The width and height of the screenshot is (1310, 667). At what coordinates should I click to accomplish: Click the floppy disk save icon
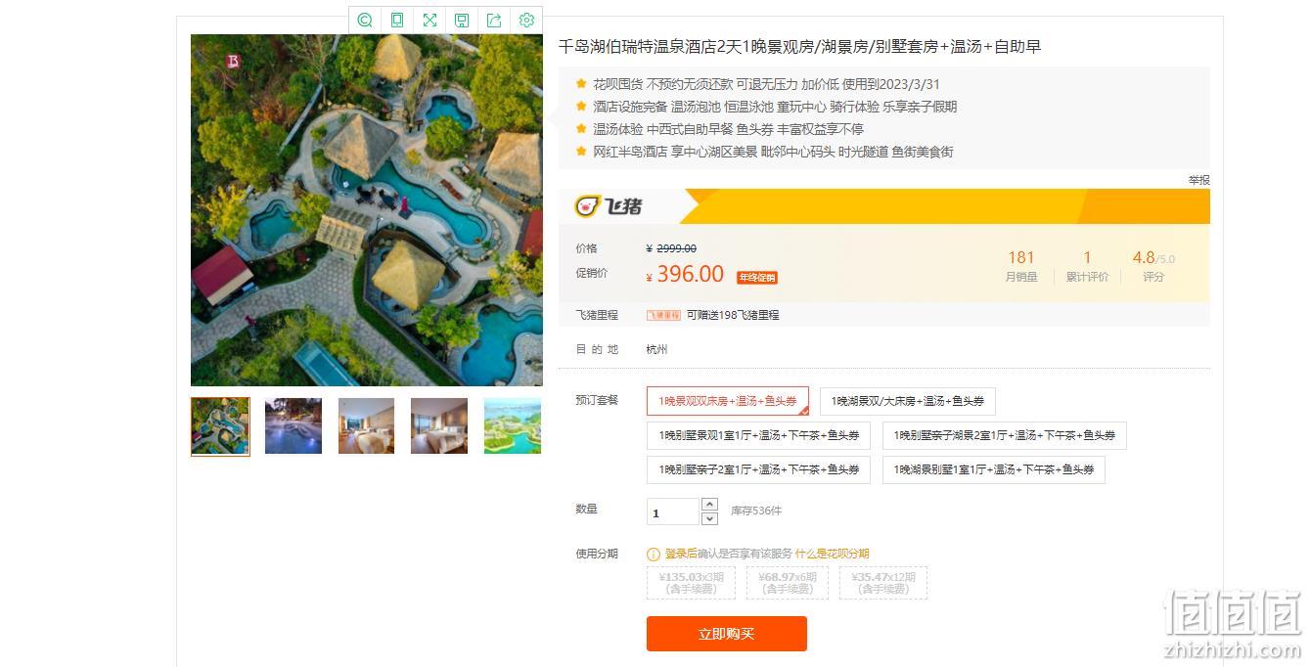(x=462, y=20)
